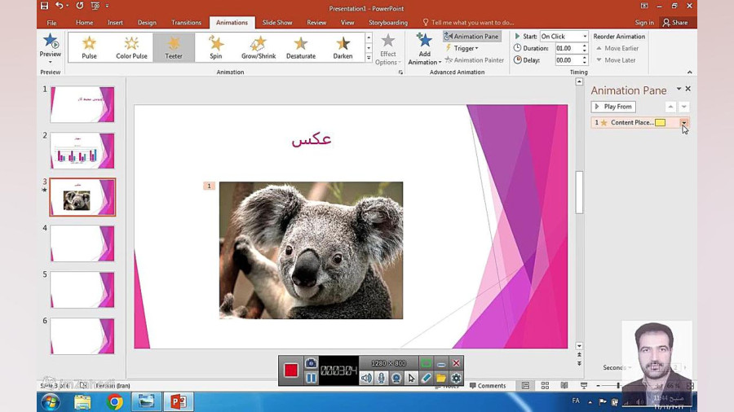Save the presentation using the floppy icon
The image size is (734, 412).
44,6
